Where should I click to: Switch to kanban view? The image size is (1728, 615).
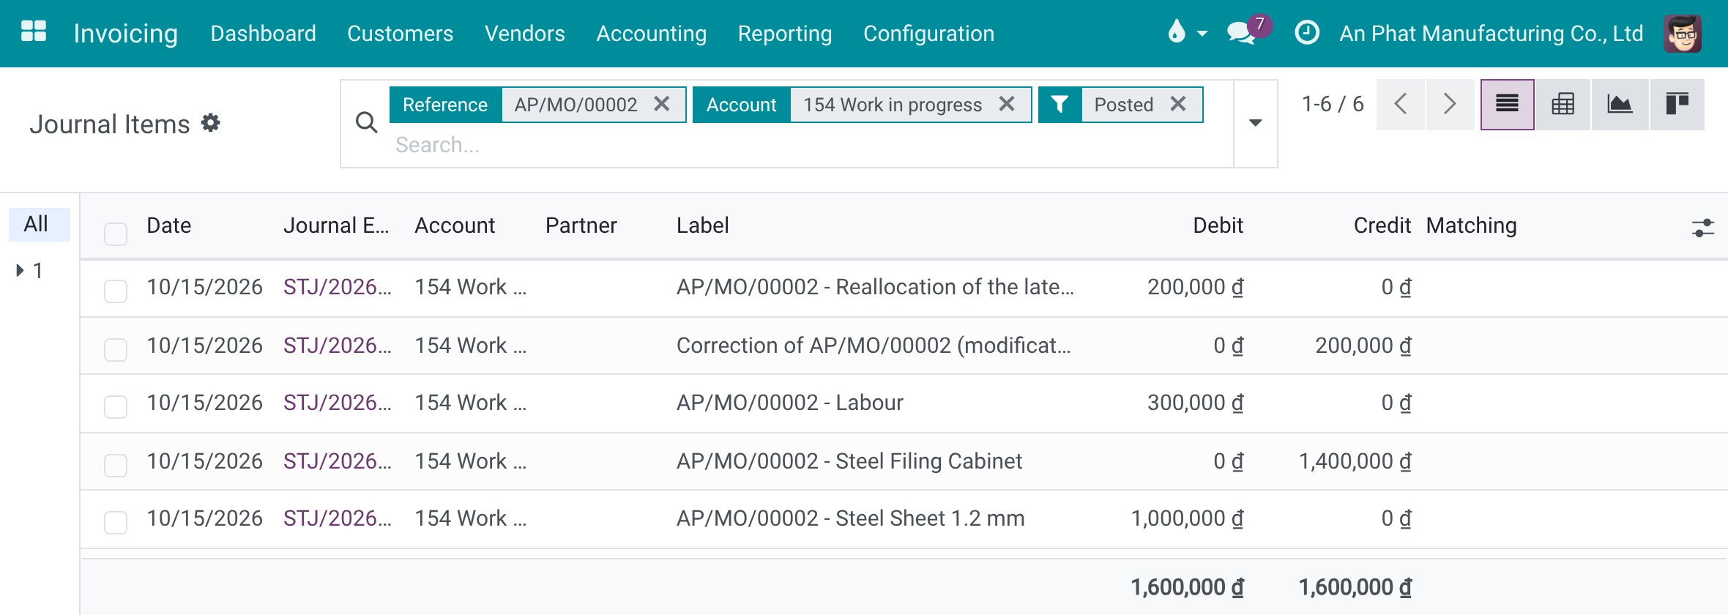click(1677, 104)
